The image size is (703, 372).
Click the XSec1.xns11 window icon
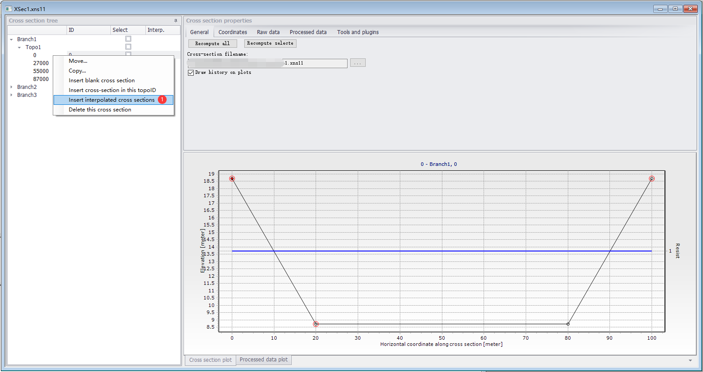8,9
